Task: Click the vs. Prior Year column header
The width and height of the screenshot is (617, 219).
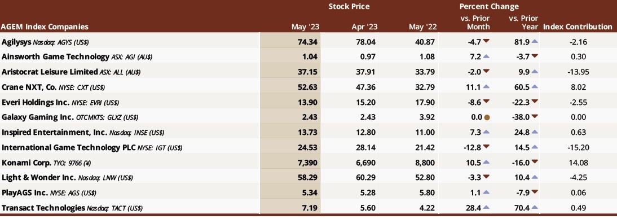Action: point(523,23)
